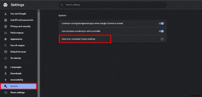Click the Appearance palette icon
The height and width of the screenshot is (97, 202).
tap(6, 39)
